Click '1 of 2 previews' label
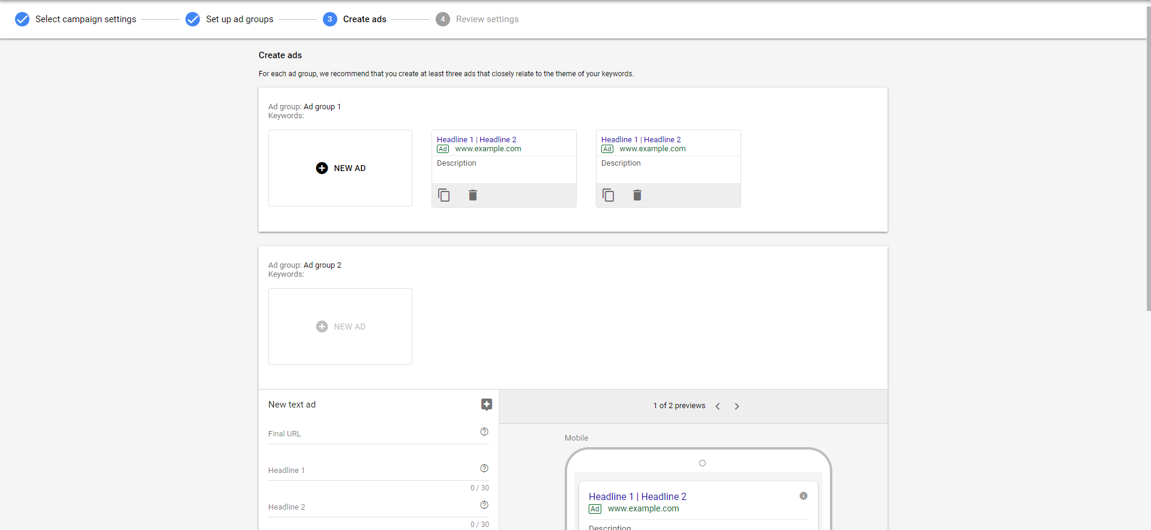This screenshot has width=1151, height=530. [x=679, y=406]
